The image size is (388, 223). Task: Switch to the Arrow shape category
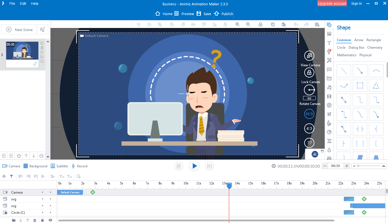(359, 40)
